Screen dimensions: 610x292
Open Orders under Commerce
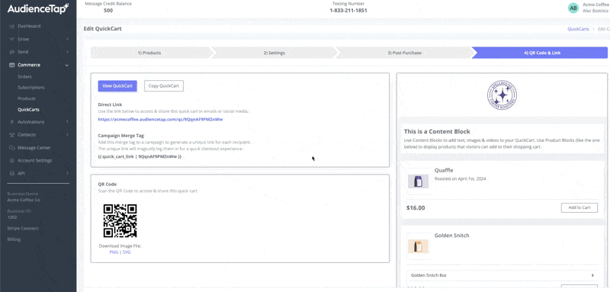(24, 77)
